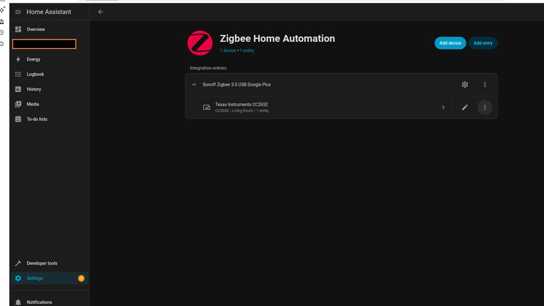Collapse the Sonoff Zigbee dongle entry
Screen dimensions: 544x306
coord(194,84)
